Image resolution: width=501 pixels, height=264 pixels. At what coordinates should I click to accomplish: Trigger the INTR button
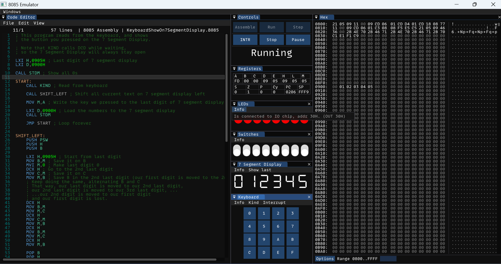pyautogui.click(x=245, y=40)
